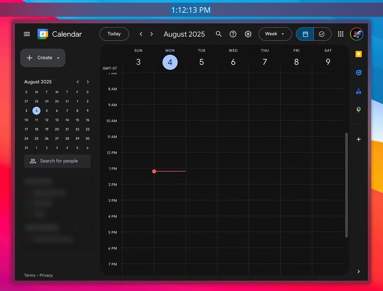
Task: Switch to the Tasks view
Action: (322, 34)
